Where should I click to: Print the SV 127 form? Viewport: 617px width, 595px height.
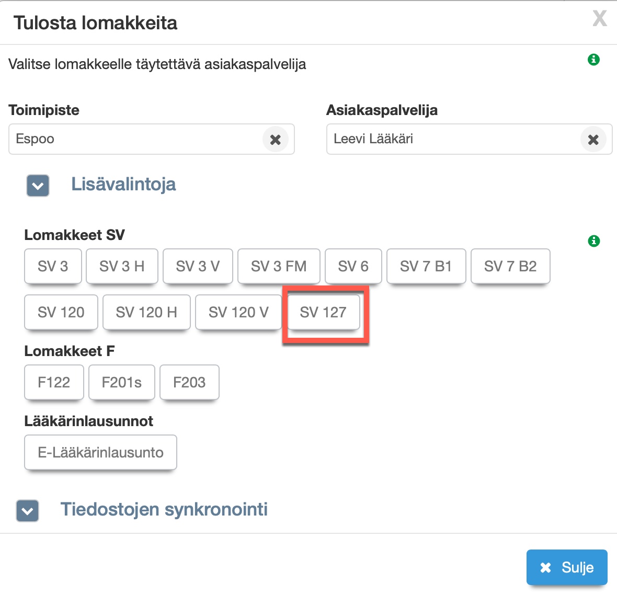[x=323, y=312]
